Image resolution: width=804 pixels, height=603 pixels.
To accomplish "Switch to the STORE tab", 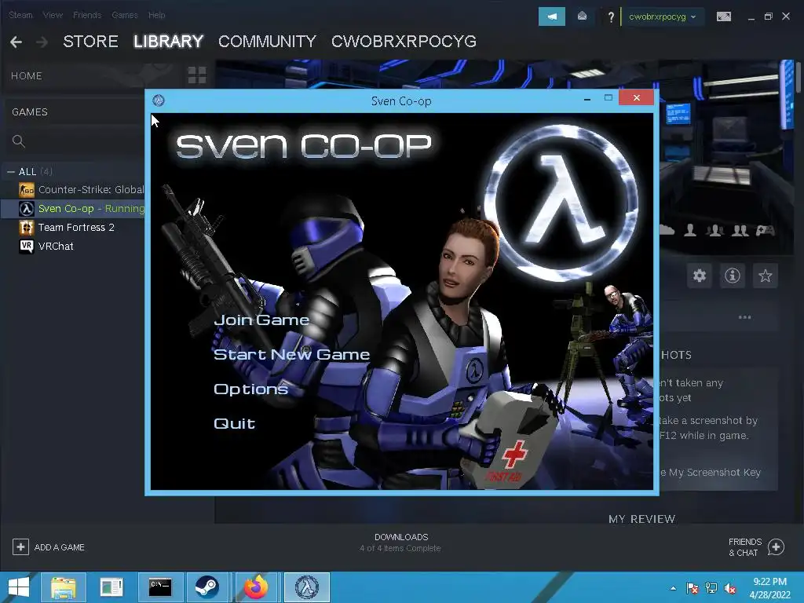I will (91, 42).
